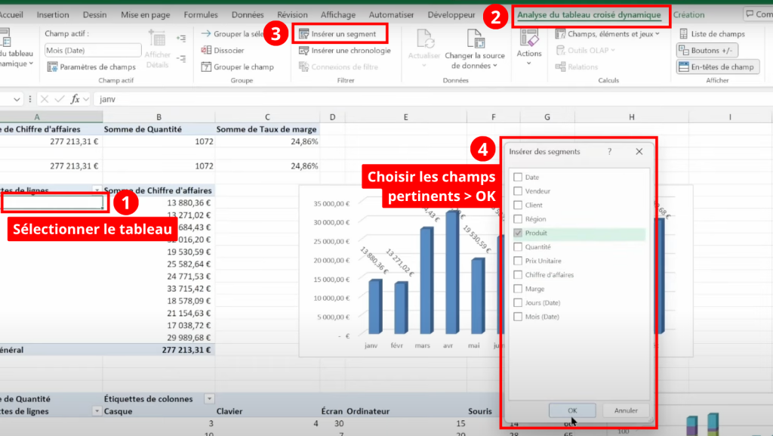Switch to the Affichage tab

tap(338, 15)
